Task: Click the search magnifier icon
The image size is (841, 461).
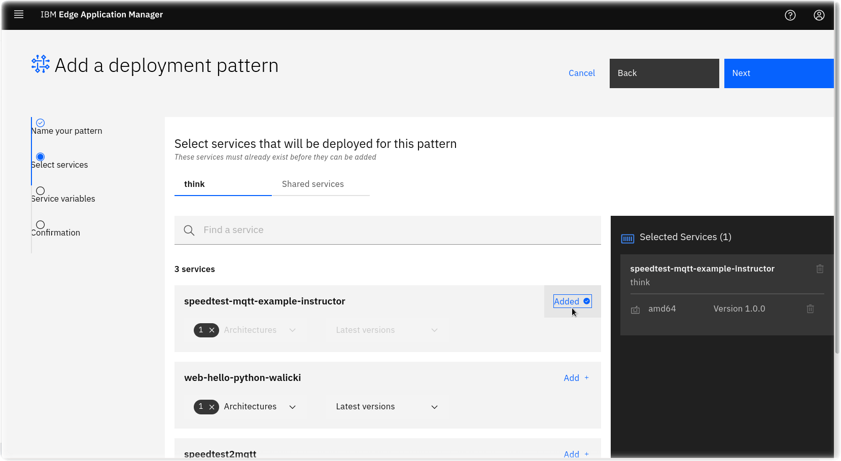Action: point(189,230)
